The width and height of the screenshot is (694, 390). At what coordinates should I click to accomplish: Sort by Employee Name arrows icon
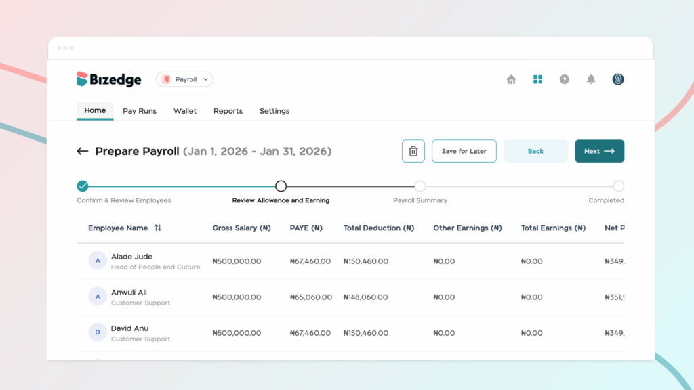[158, 228]
